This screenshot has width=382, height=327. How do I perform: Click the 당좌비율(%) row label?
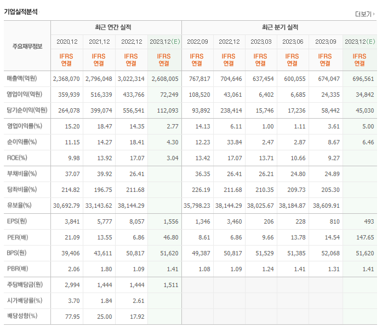point(22,189)
